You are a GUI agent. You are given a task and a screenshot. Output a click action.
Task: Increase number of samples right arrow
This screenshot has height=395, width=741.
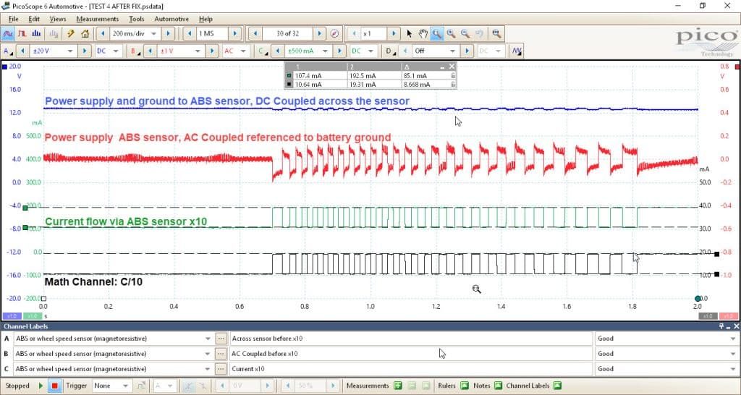(x=235, y=34)
